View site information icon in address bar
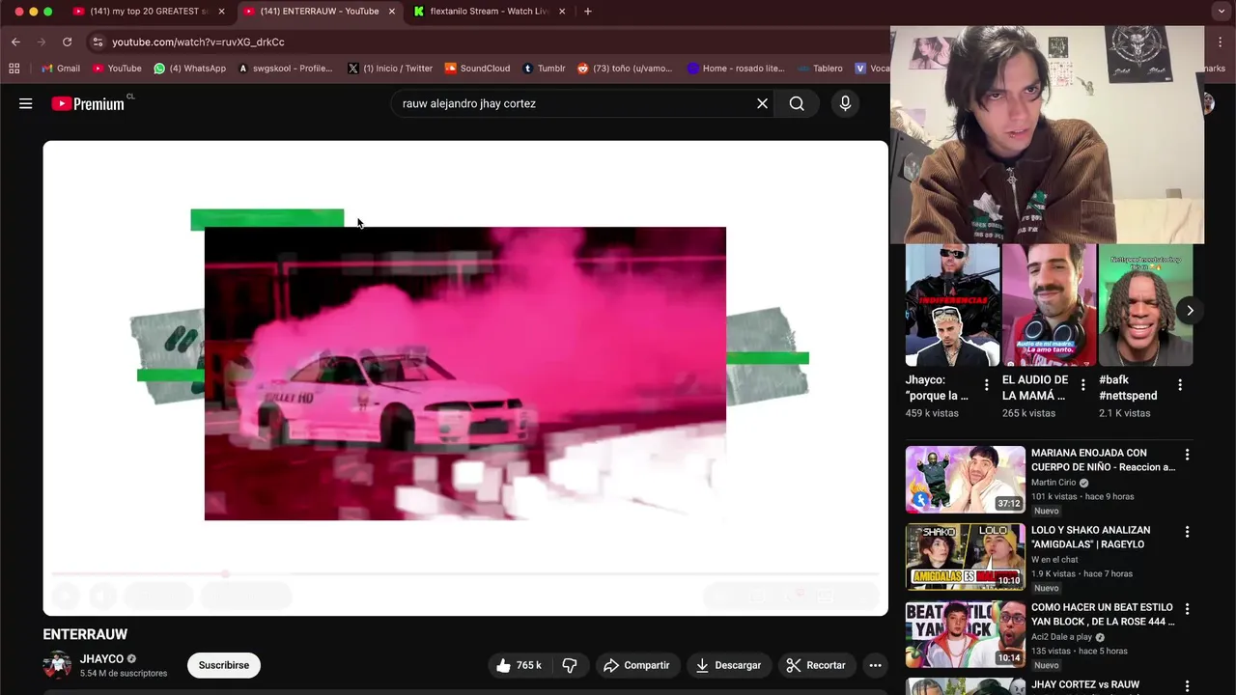The width and height of the screenshot is (1236, 695). point(98,42)
